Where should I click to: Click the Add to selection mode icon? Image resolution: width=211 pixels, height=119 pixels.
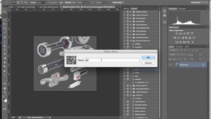coord(18,2)
